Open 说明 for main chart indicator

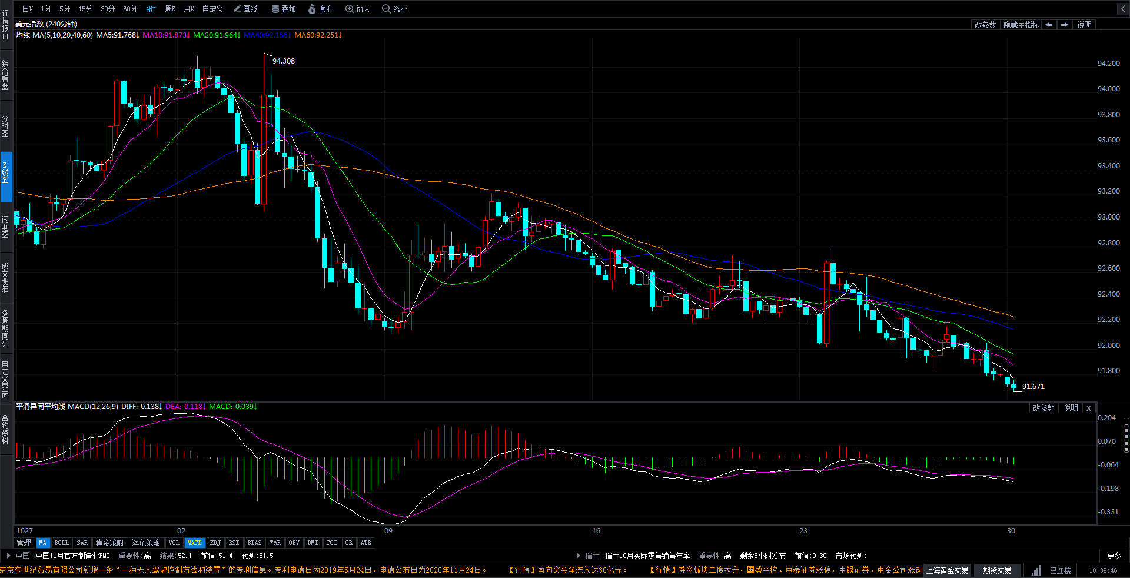point(1084,25)
